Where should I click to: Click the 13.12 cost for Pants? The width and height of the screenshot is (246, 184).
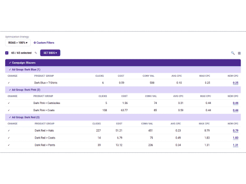coord(119,145)
